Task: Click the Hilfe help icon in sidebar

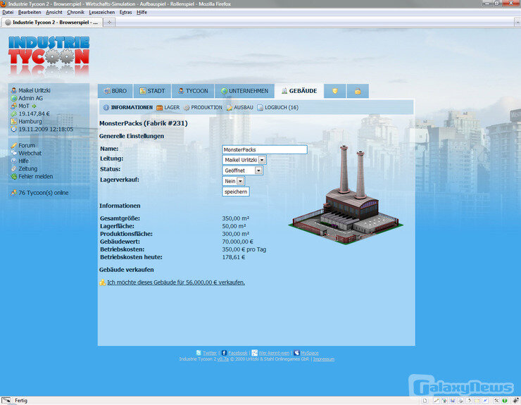Action: (13, 161)
